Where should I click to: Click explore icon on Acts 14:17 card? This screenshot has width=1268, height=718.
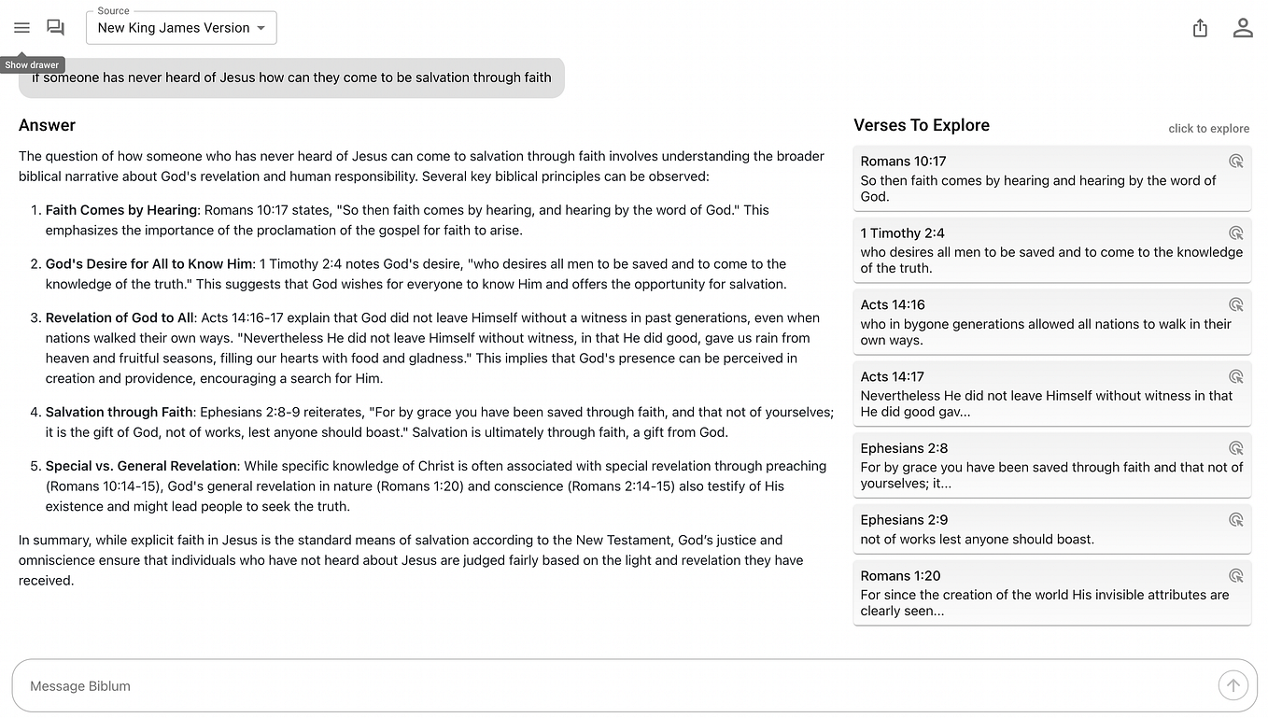tap(1236, 376)
